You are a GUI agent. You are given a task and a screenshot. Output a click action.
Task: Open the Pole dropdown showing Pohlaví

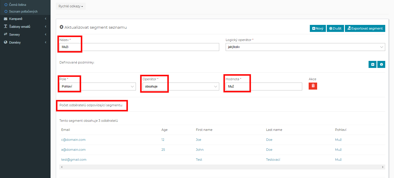point(98,86)
